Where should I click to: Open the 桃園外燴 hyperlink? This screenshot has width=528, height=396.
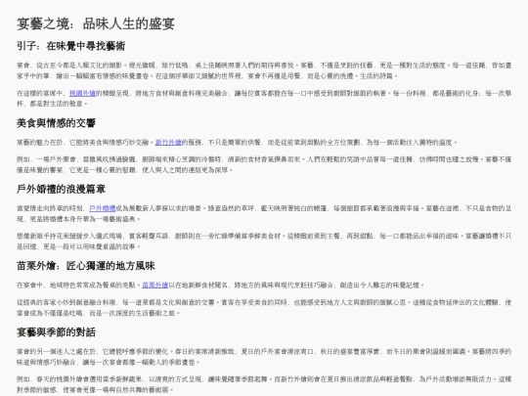pyautogui.click(x=82, y=93)
